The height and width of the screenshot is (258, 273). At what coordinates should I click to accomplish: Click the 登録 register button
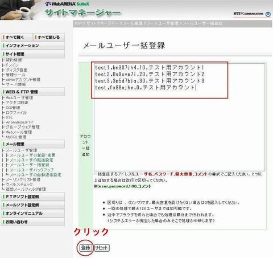point(86,248)
